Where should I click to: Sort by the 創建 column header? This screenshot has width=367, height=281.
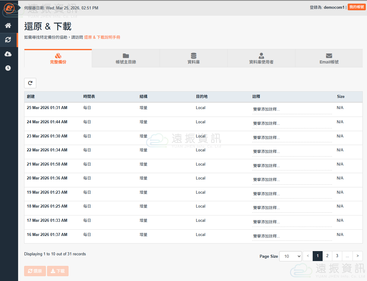pyautogui.click(x=31, y=97)
